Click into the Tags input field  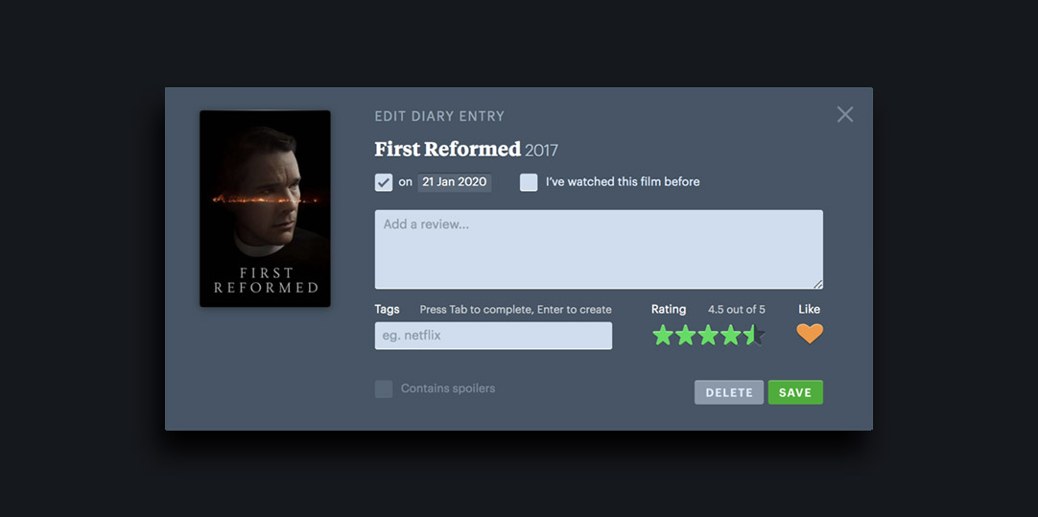pyautogui.click(x=493, y=336)
